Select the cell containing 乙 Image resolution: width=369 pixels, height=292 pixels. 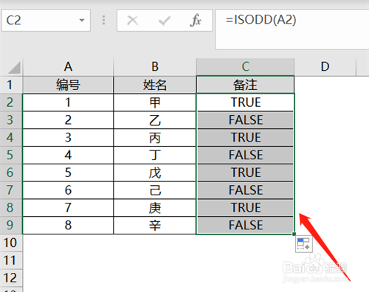tap(155, 120)
